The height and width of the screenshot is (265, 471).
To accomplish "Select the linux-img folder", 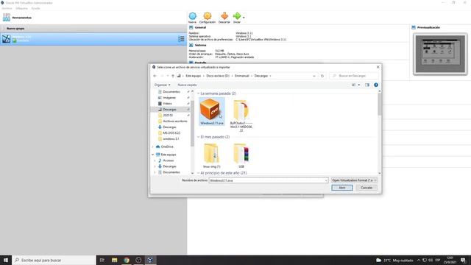I will (212, 155).
